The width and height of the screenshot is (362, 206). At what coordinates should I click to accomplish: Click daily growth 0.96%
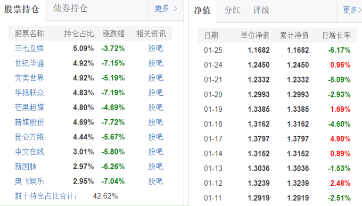[340, 65]
